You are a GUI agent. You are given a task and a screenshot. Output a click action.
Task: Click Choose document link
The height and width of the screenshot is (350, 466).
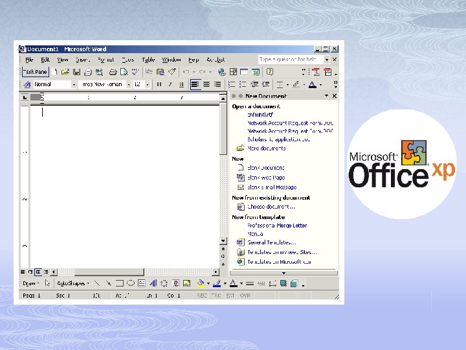coord(271,207)
